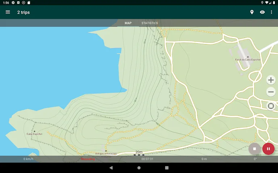Open the hamburger navigation menu

point(8,12)
